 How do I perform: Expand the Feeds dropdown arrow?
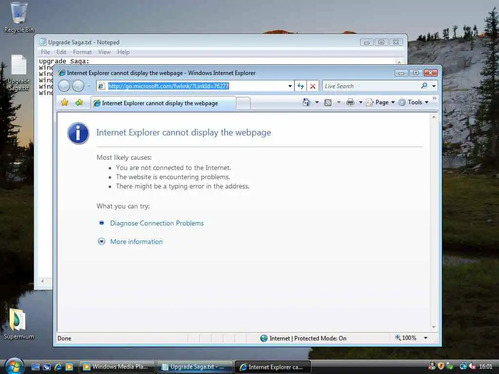(x=339, y=102)
